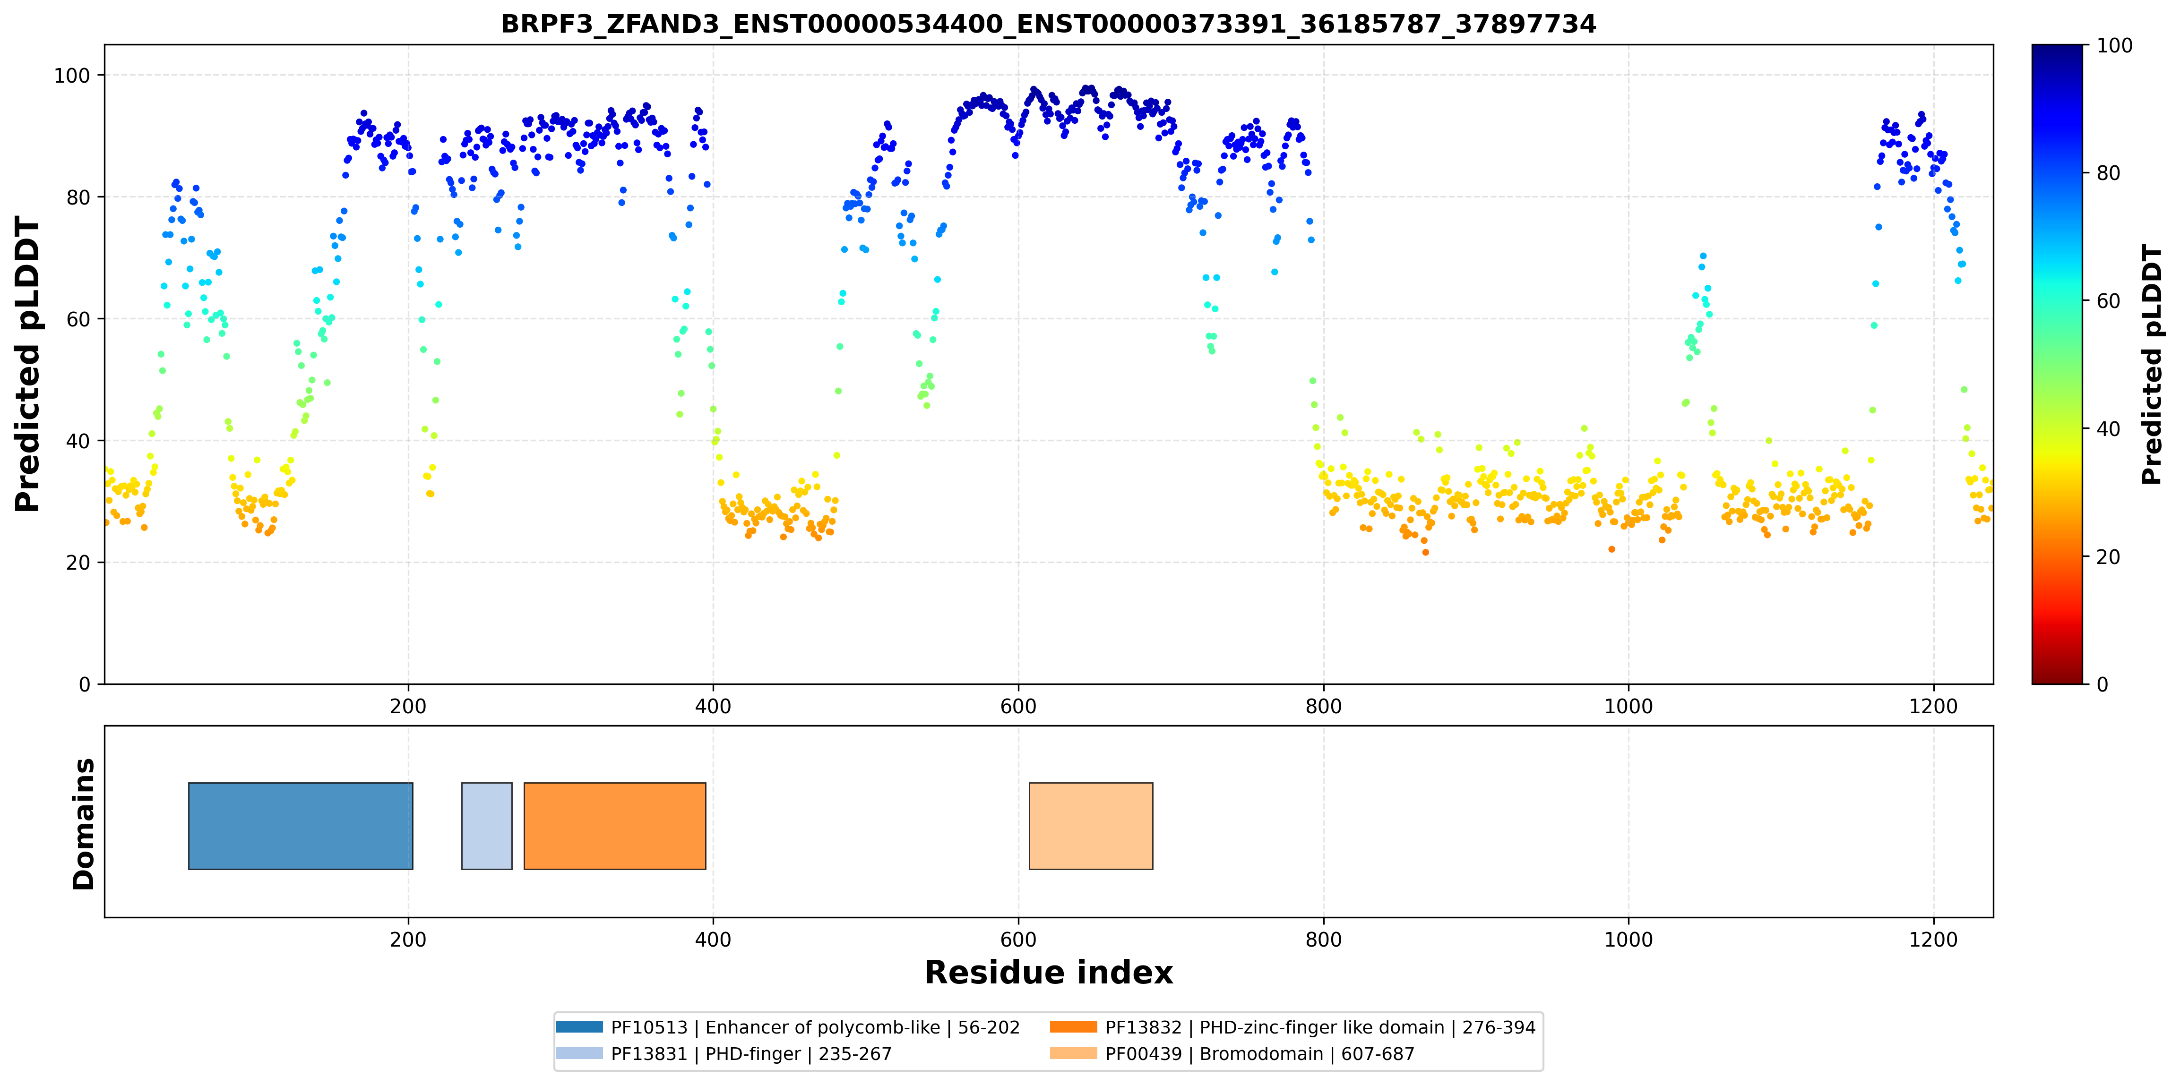The height and width of the screenshot is (1085, 2180).
Task: Click the colorbar Predicted pLDDT label
Action: coord(2151,364)
